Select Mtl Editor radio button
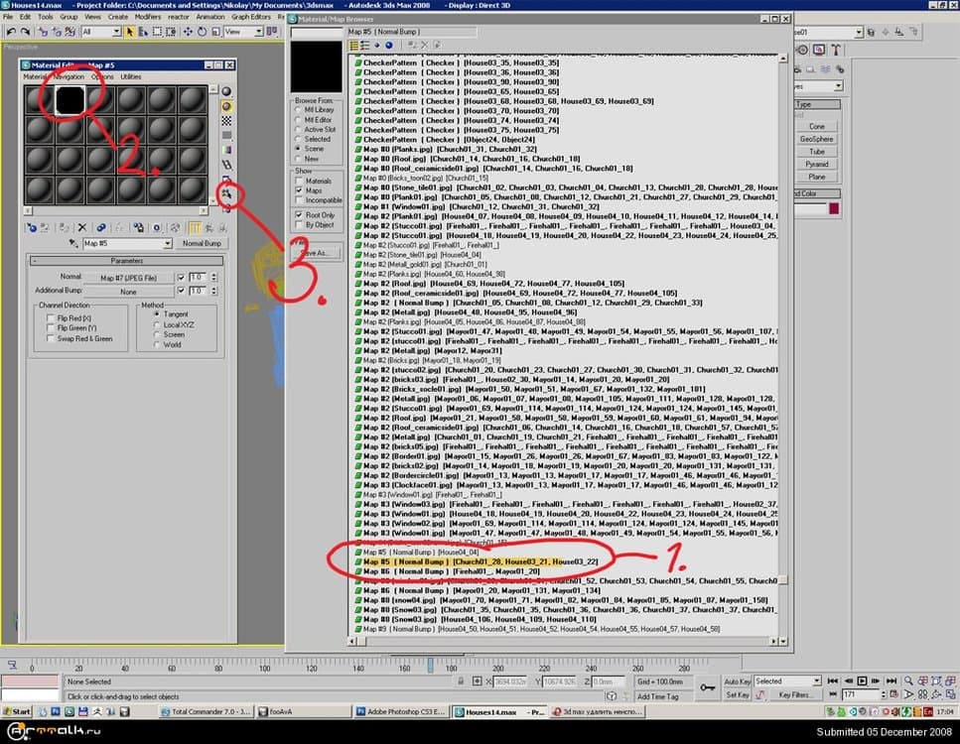Image resolution: width=960 pixels, height=744 pixels. (x=298, y=120)
